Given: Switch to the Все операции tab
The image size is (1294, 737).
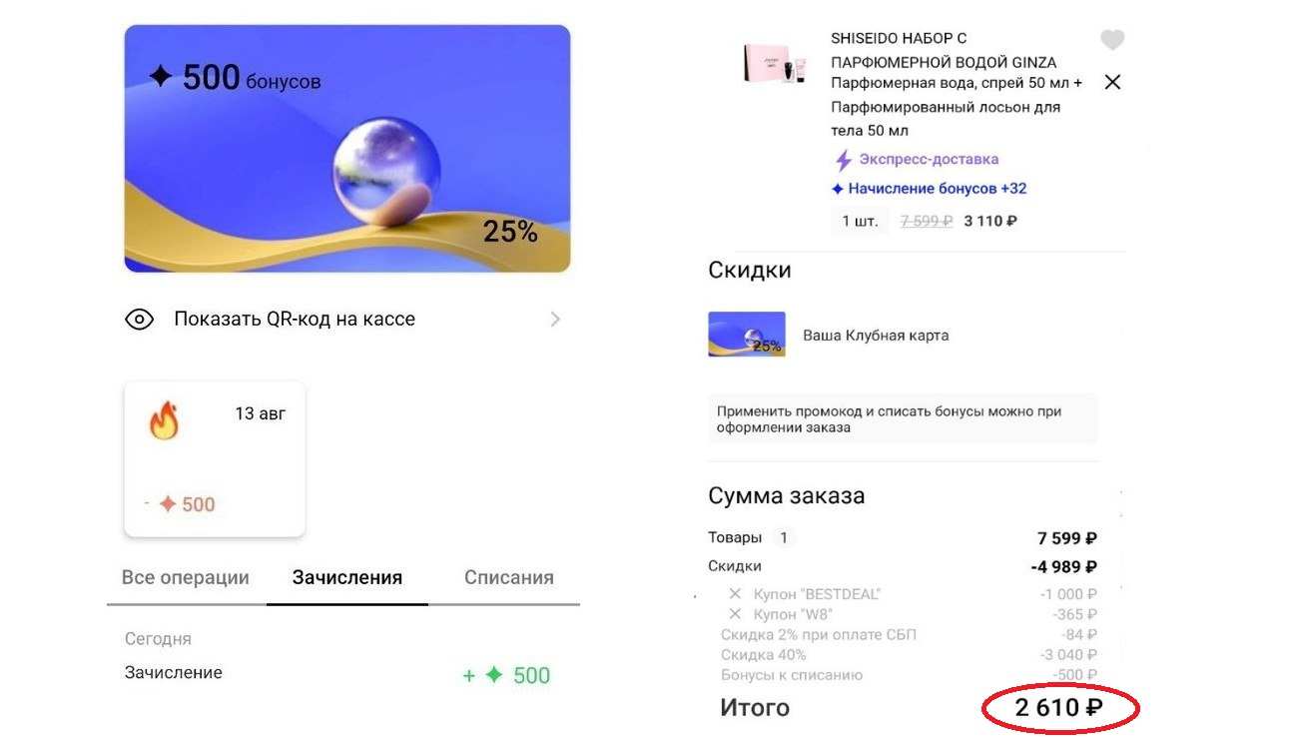Looking at the screenshot, I should (186, 577).
